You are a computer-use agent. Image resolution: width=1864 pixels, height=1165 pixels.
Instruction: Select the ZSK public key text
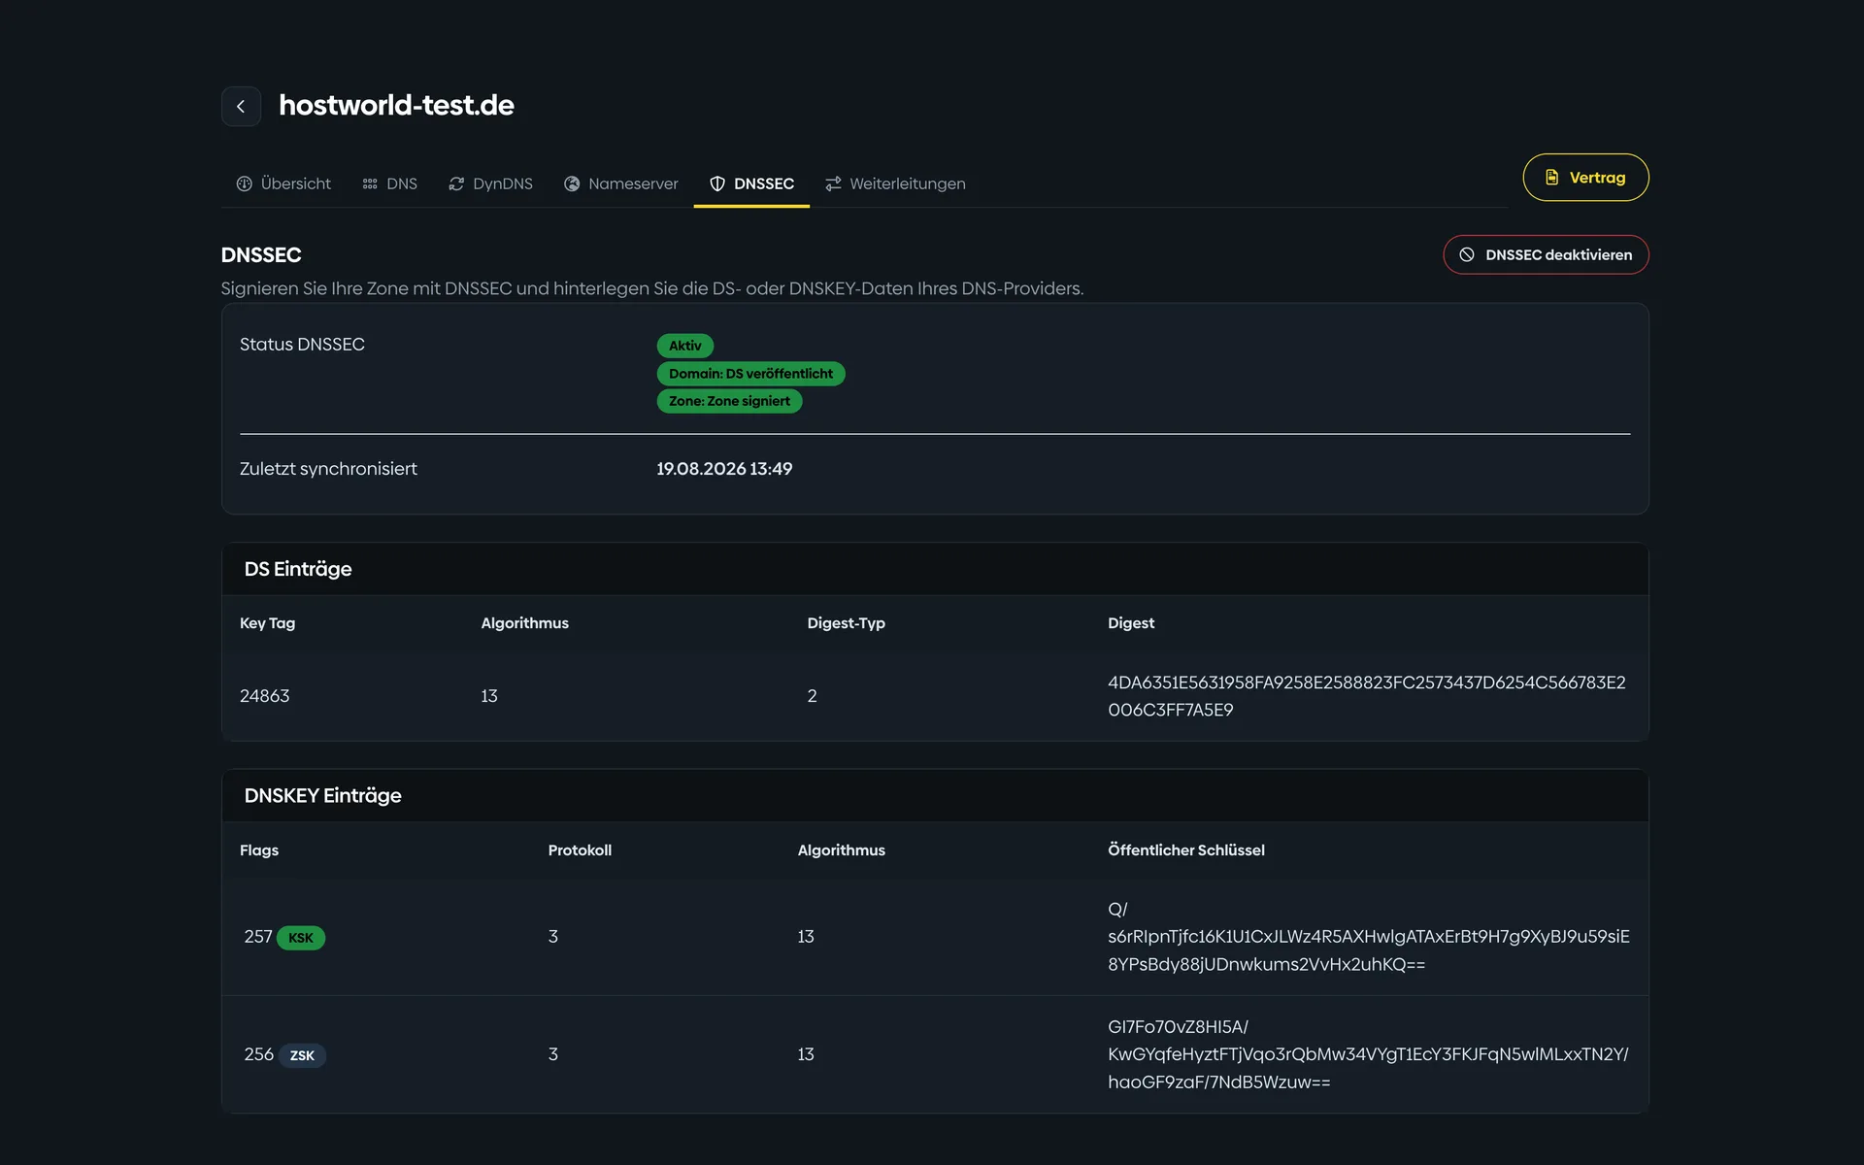click(x=1368, y=1054)
